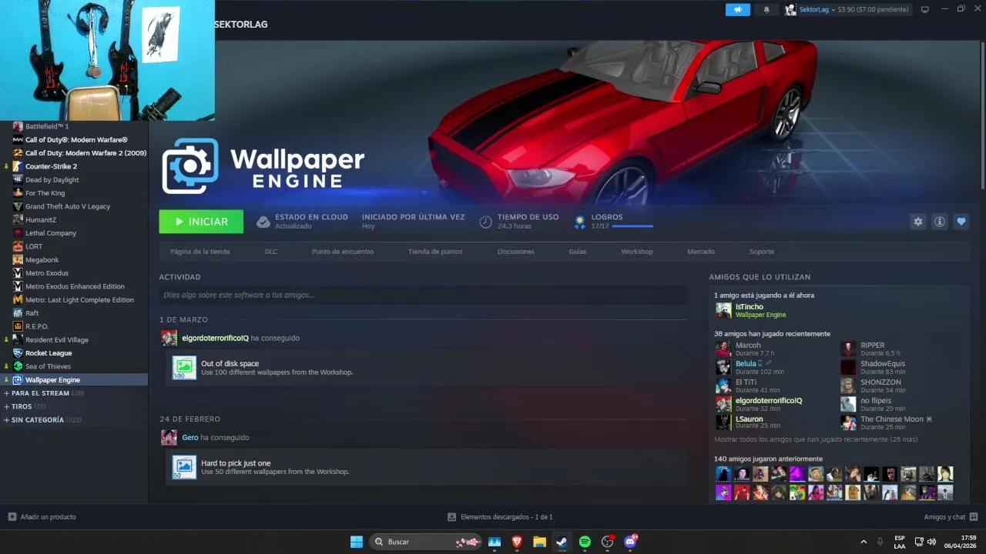Open downloads Elementos descargados status
The width and height of the screenshot is (986, 554).
(x=500, y=517)
